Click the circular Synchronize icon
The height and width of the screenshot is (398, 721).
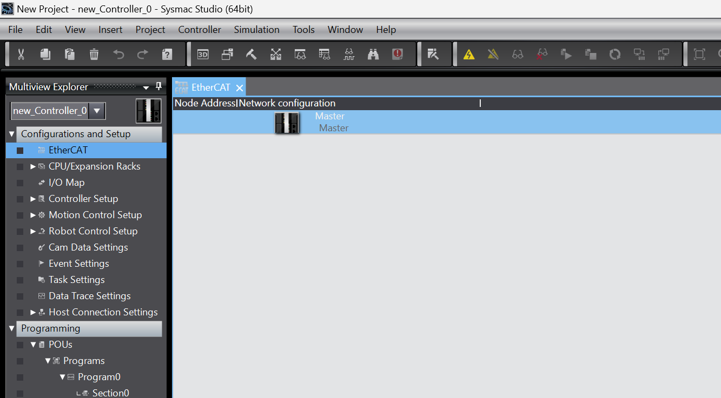click(x=615, y=54)
